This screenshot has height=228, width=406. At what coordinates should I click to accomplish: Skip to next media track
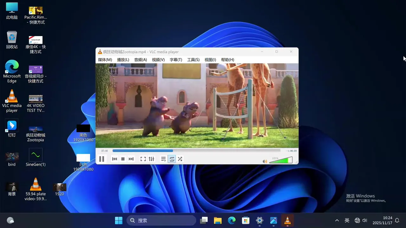tap(131, 159)
